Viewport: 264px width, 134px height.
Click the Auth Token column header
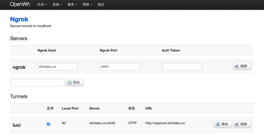click(x=171, y=51)
